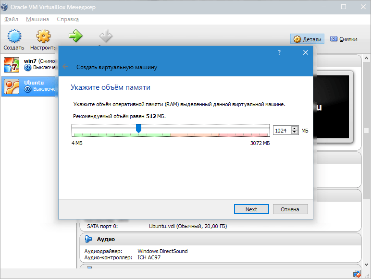Open the Файл menu
Screen dimensions: 371x279
point(11,19)
